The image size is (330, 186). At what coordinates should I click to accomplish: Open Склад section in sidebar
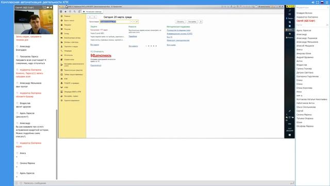(x=67, y=34)
